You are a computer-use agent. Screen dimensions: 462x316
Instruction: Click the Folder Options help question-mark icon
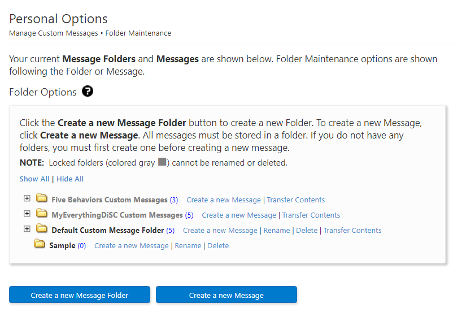point(88,92)
